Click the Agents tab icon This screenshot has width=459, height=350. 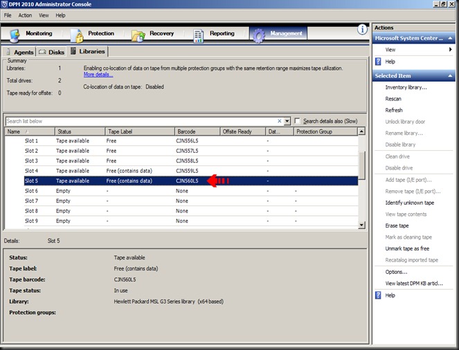coord(8,52)
